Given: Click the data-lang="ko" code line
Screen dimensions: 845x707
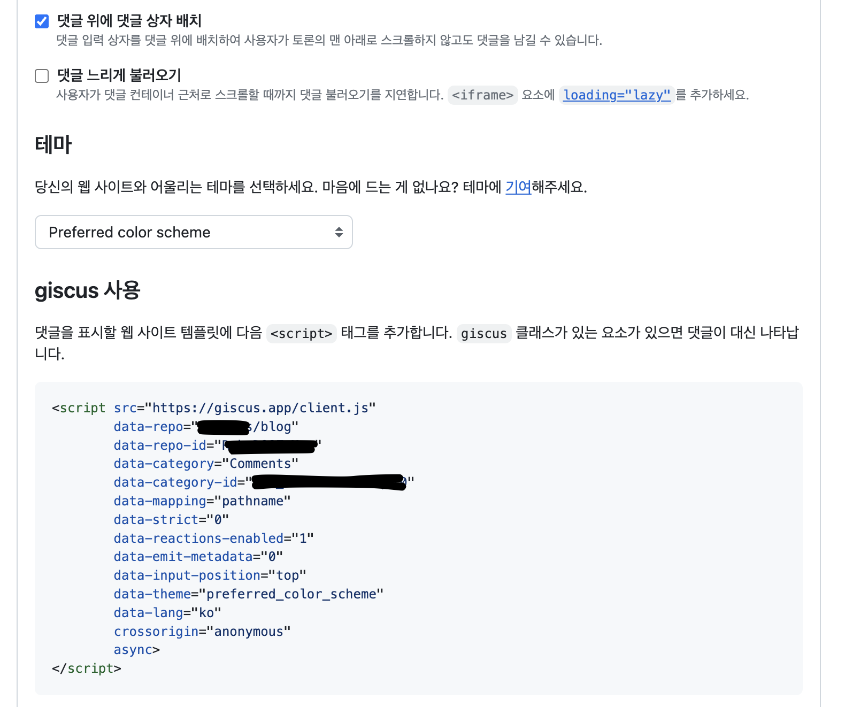Looking at the screenshot, I should (x=167, y=613).
